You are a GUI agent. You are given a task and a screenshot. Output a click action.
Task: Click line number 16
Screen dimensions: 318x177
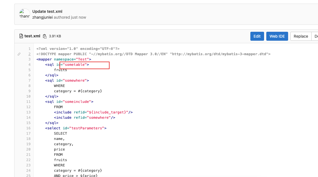(28, 128)
